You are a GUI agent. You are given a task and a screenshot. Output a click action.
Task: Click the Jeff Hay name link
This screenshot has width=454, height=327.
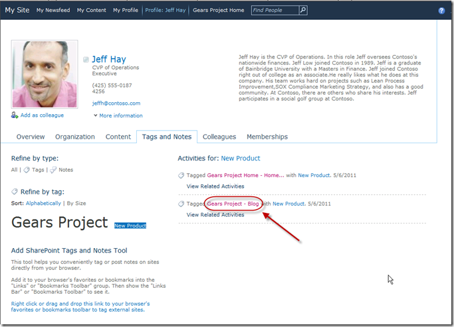(x=109, y=59)
